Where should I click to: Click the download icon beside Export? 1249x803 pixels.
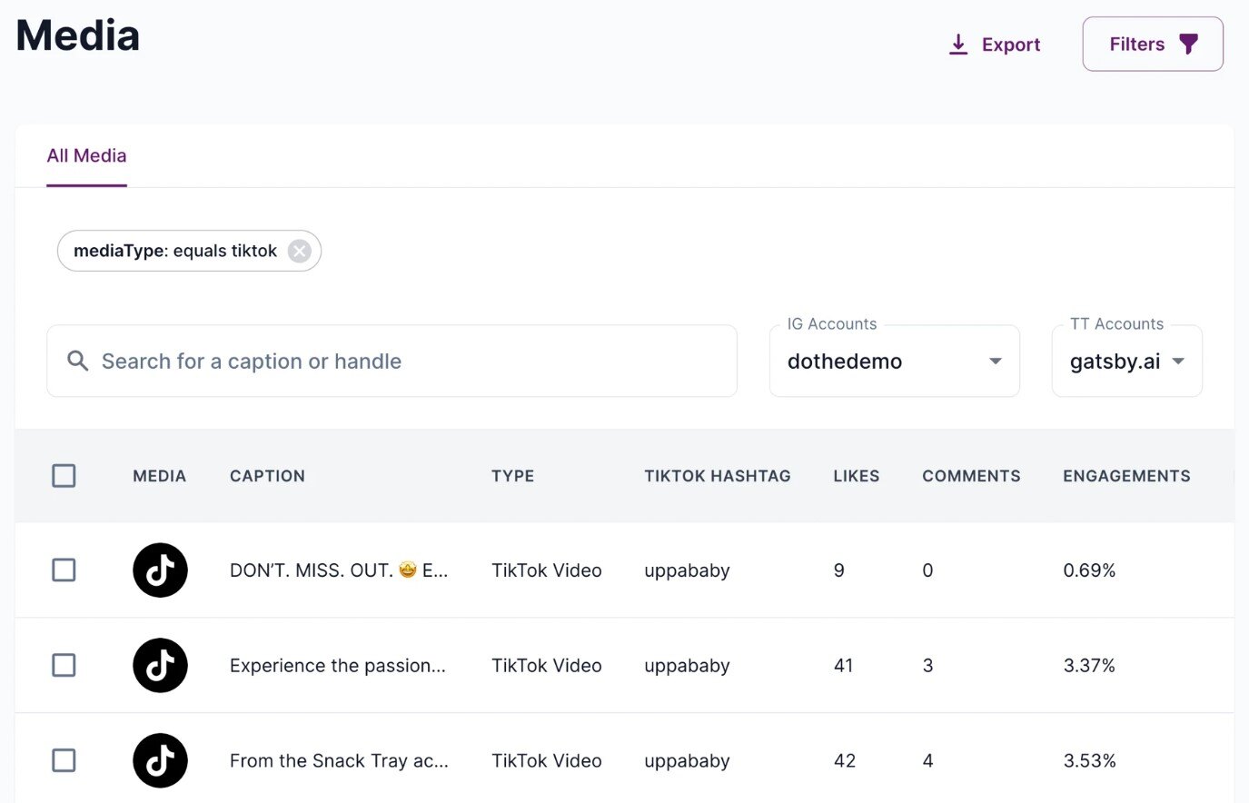click(x=958, y=44)
